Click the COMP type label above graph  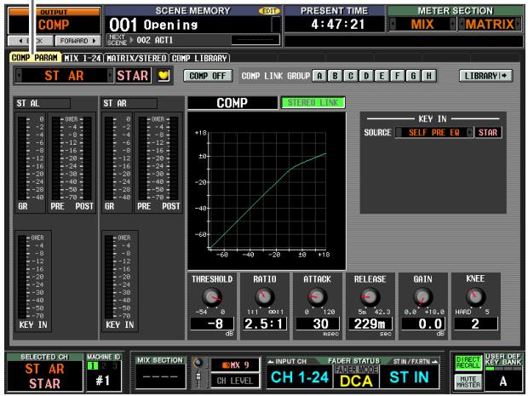pos(232,103)
